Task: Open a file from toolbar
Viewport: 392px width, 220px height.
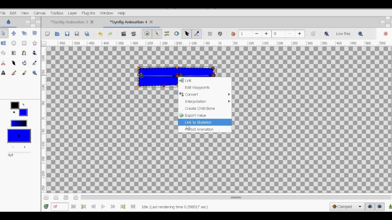Action: click(x=57, y=34)
